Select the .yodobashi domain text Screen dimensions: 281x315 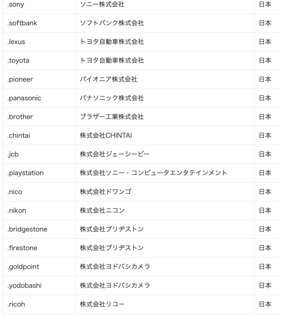(24, 285)
